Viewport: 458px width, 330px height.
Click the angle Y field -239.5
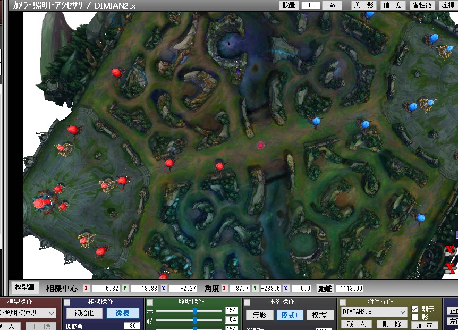pyautogui.click(x=270, y=289)
